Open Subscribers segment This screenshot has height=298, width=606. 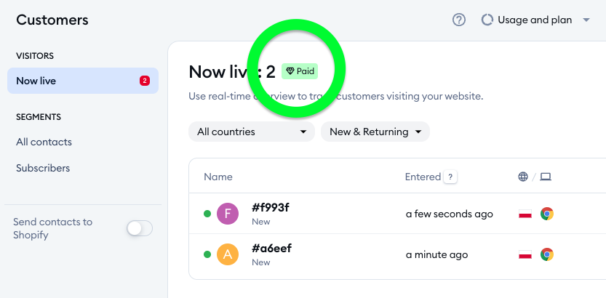tap(43, 168)
